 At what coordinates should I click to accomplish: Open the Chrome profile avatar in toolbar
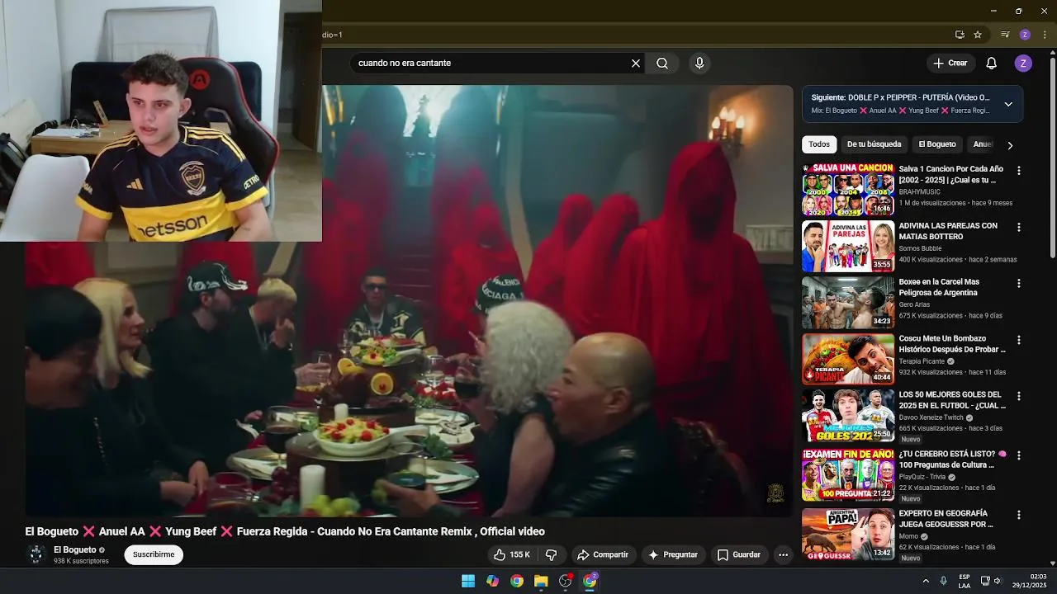click(x=1025, y=35)
